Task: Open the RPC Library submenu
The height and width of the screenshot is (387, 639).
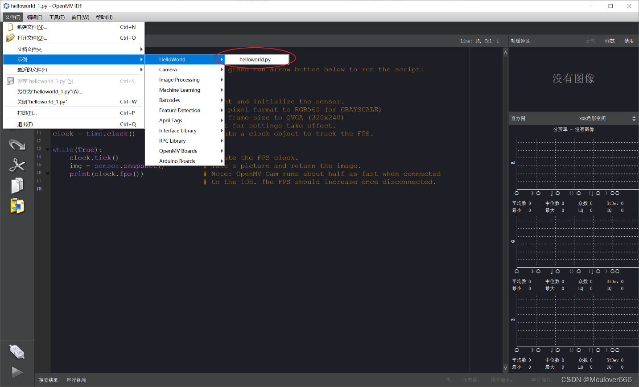Action: point(185,141)
